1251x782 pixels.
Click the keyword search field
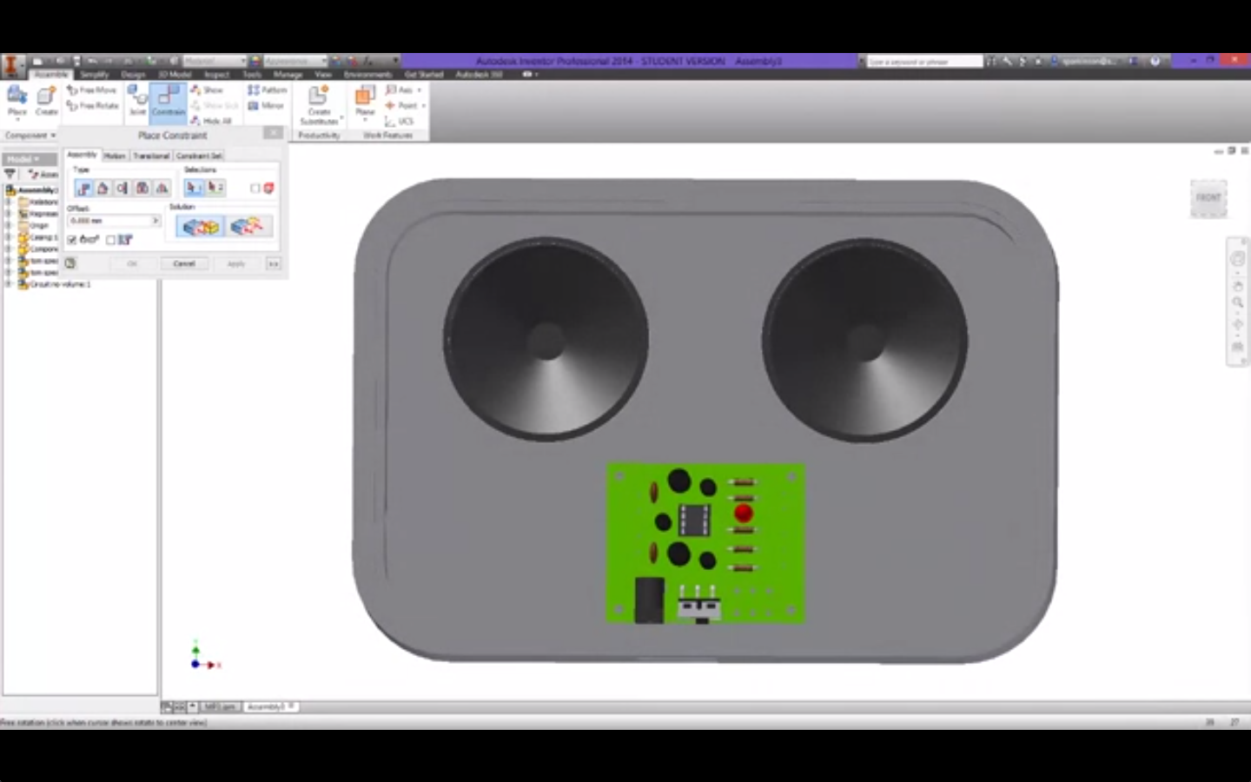click(x=924, y=62)
